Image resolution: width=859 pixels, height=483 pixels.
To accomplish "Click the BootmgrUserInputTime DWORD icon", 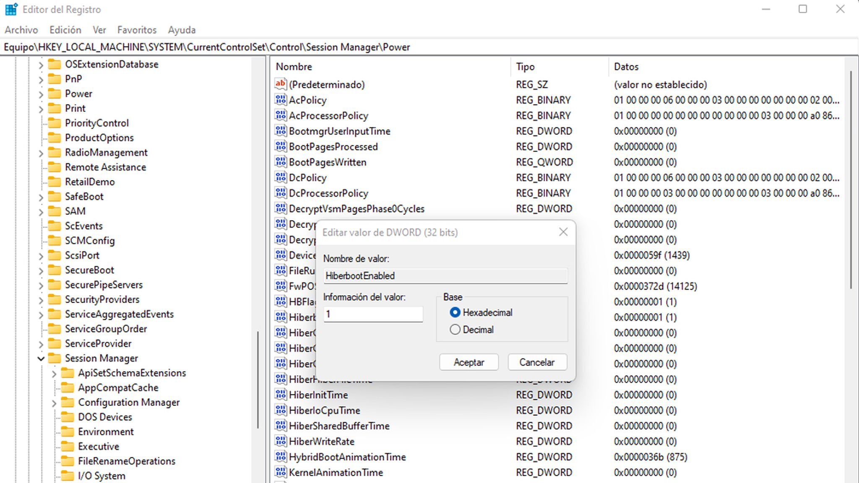I will click(280, 131).
